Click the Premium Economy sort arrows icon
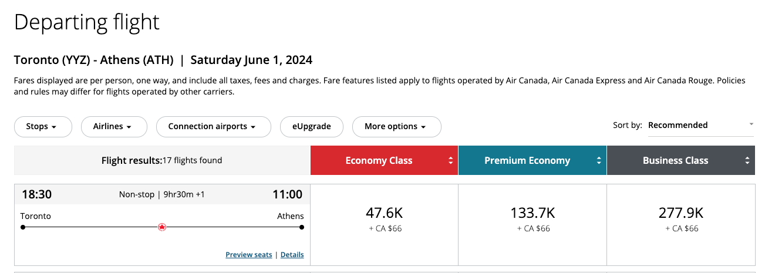The image size is (765, 273). tap(599, 160)
